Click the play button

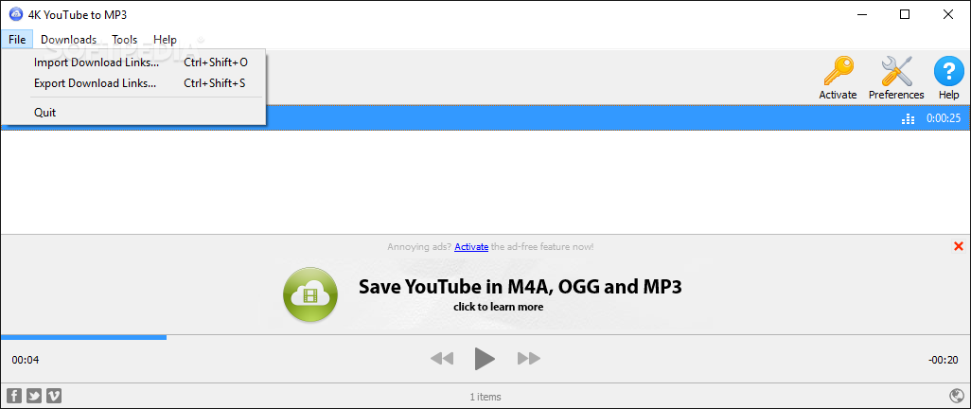[x=485, y=358]
